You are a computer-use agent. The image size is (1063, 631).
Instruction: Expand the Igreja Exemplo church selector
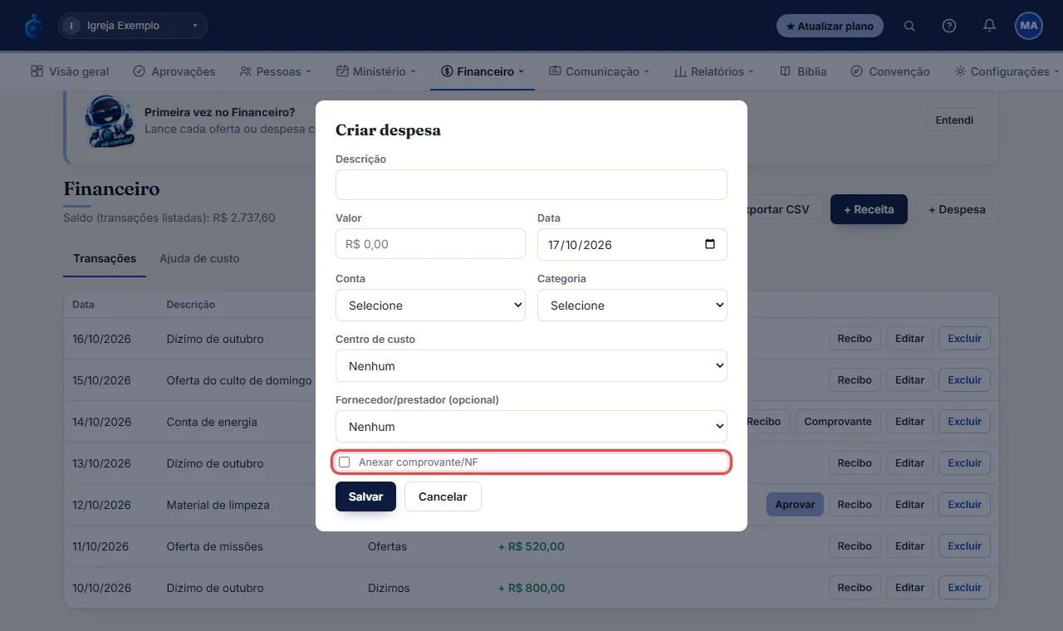133,26
